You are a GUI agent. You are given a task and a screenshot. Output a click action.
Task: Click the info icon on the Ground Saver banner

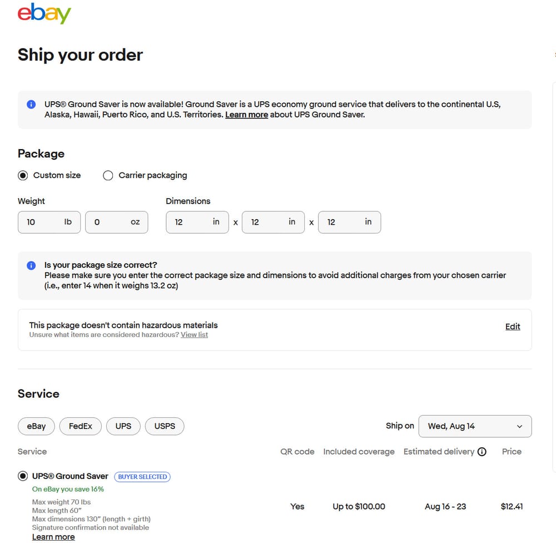31,104
